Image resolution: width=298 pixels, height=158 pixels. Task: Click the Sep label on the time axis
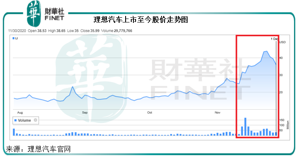tap(85, 113)
